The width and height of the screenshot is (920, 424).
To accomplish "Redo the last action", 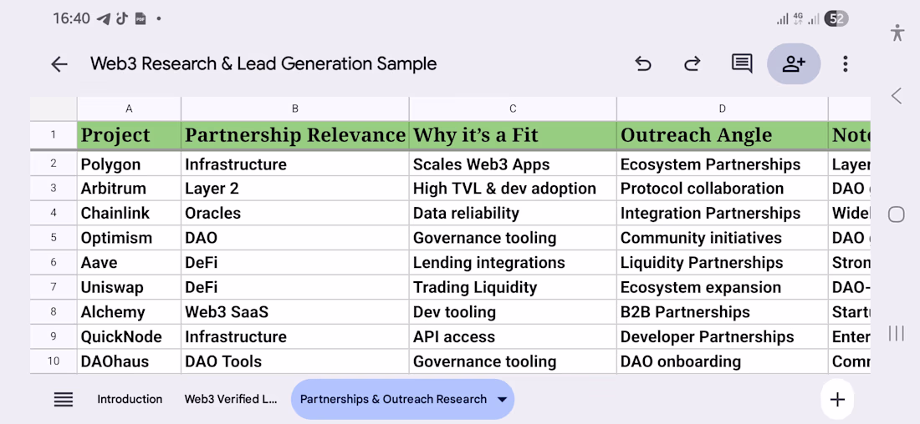I will (x=692, y=64).
